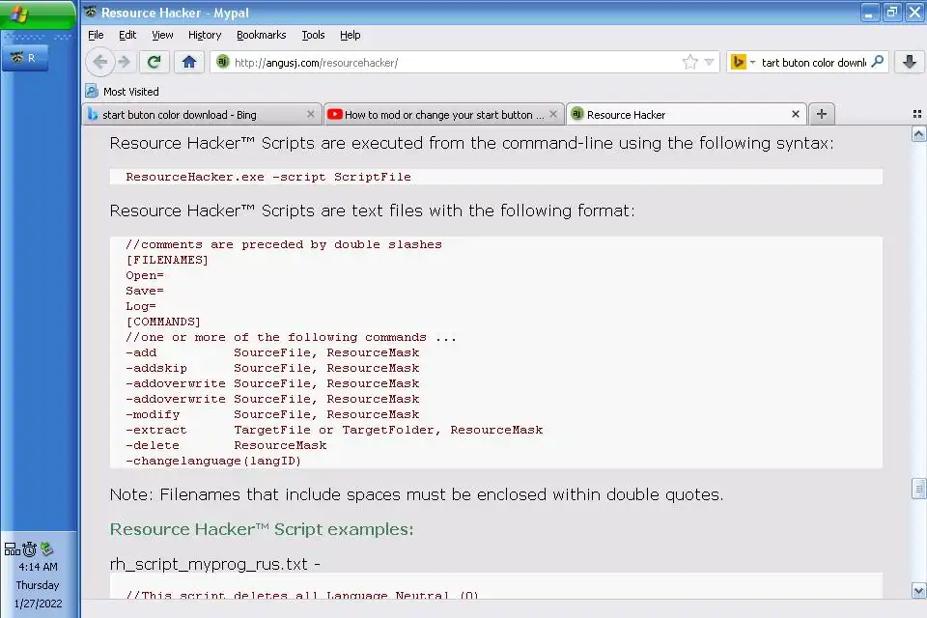Reload the current page
This screenshot has width=927, height=618.
point(154,62)
